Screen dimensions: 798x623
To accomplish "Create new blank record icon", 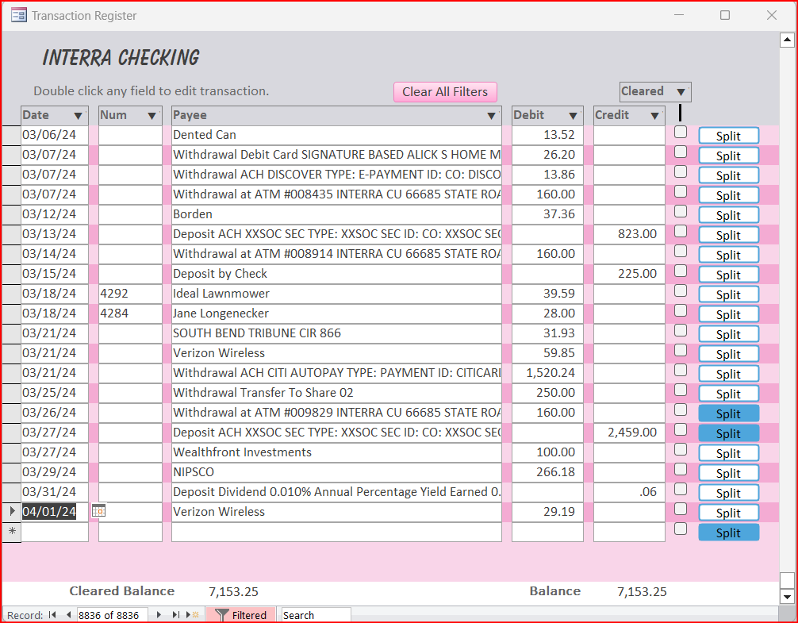I will click(192, 615).
